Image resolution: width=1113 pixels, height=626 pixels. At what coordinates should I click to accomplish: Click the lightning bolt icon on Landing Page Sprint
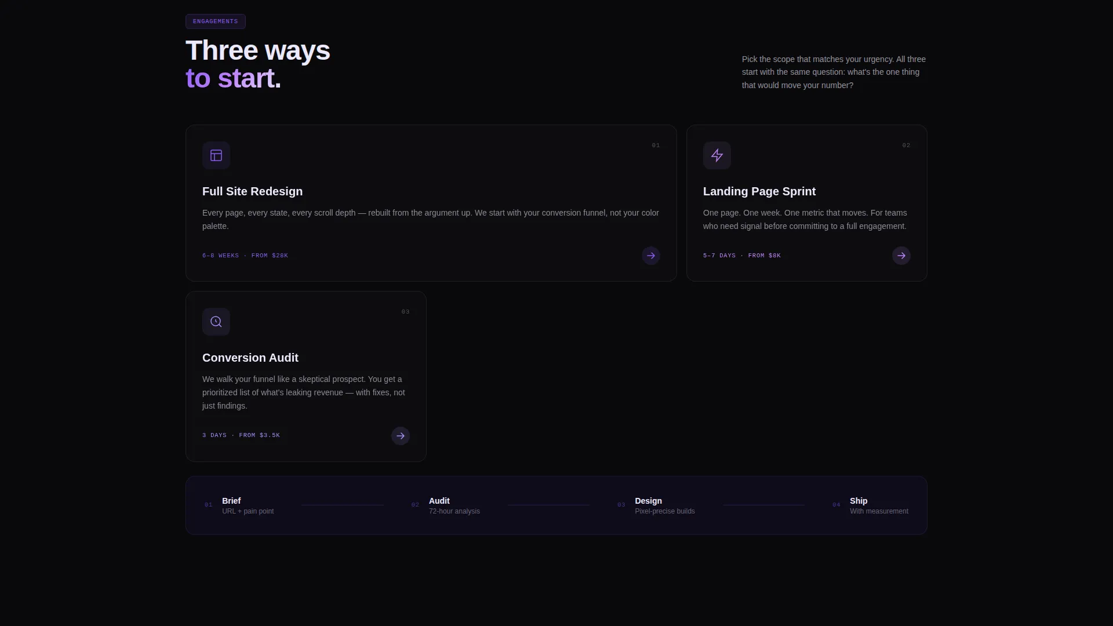click(717, 155)
